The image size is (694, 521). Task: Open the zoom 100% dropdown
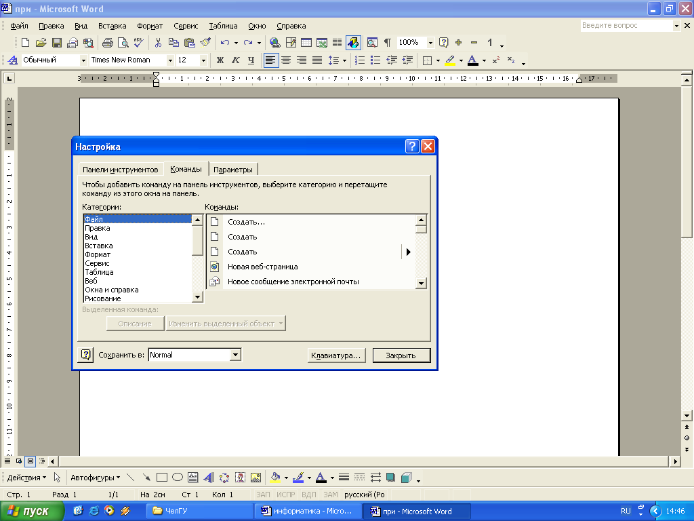(x=430, y=43)
